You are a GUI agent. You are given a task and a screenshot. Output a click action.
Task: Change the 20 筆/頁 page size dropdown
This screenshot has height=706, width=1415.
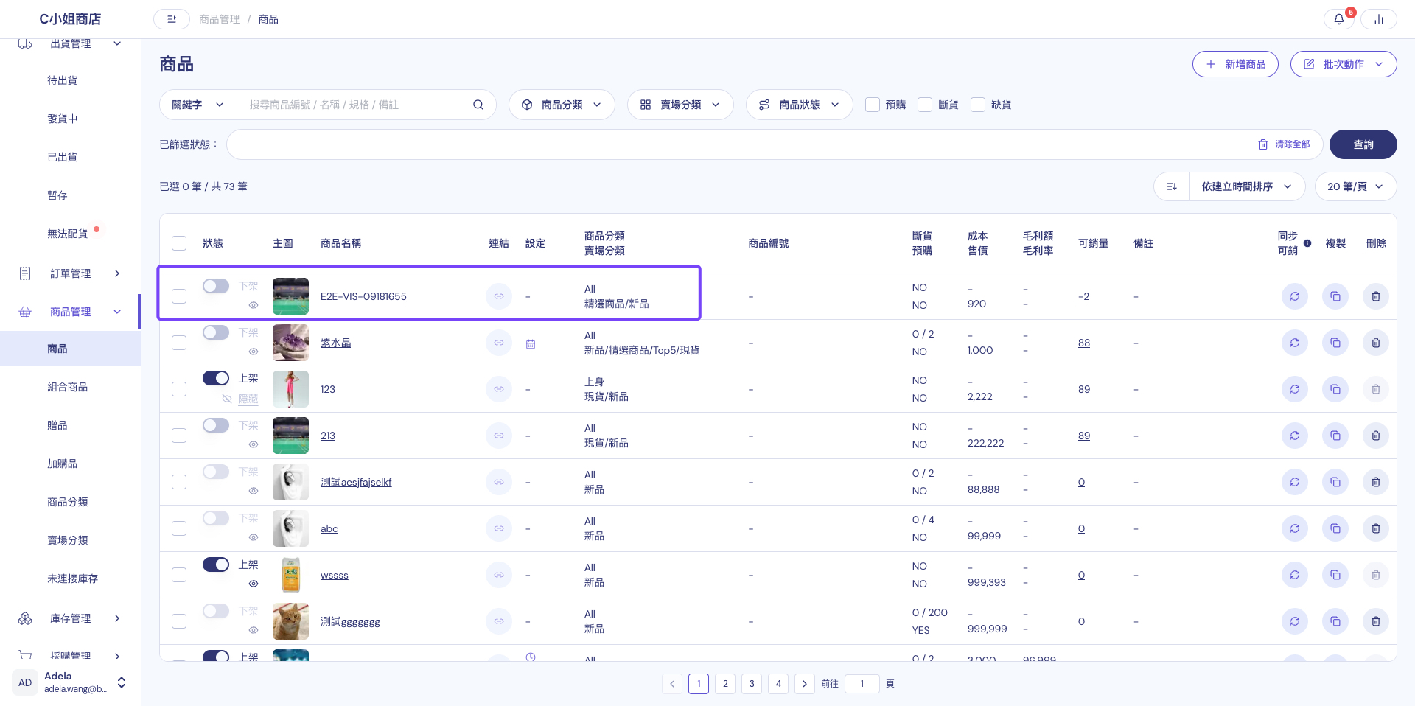(x=1355, y=186)
